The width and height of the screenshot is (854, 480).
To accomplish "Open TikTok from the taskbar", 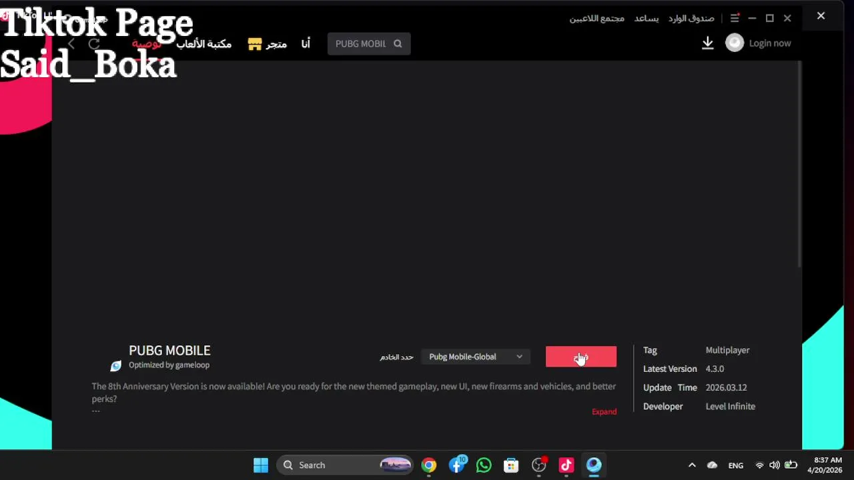I will coord(566,465).
